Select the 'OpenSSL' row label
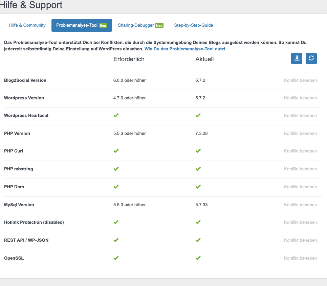The image size is (327, 286). [x=14, y=258]
